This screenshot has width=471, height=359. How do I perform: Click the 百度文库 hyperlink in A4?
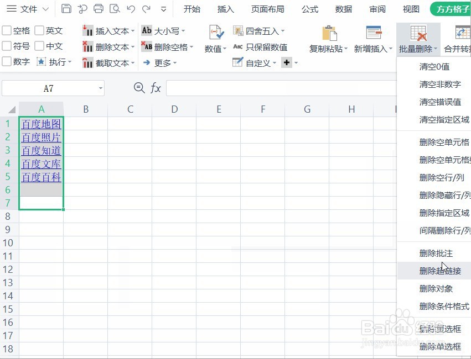click(41, 163)
